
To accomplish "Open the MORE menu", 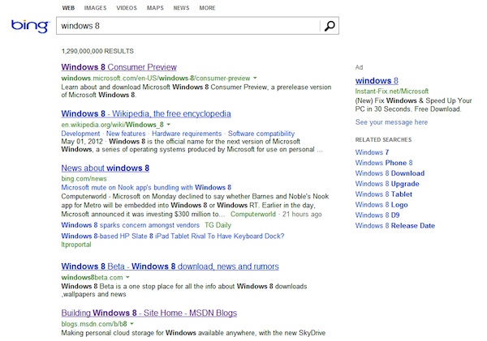I will click(207, 8).
